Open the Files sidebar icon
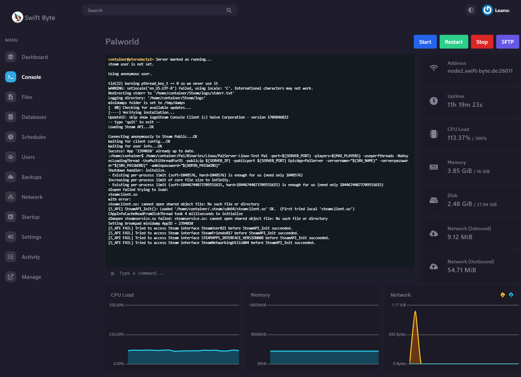 click(x=11, y=97)
